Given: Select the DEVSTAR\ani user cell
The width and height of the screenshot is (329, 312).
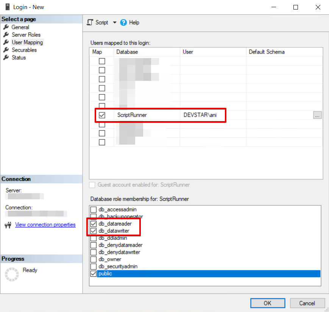Looking at the screenshot, I should [213, 115].
